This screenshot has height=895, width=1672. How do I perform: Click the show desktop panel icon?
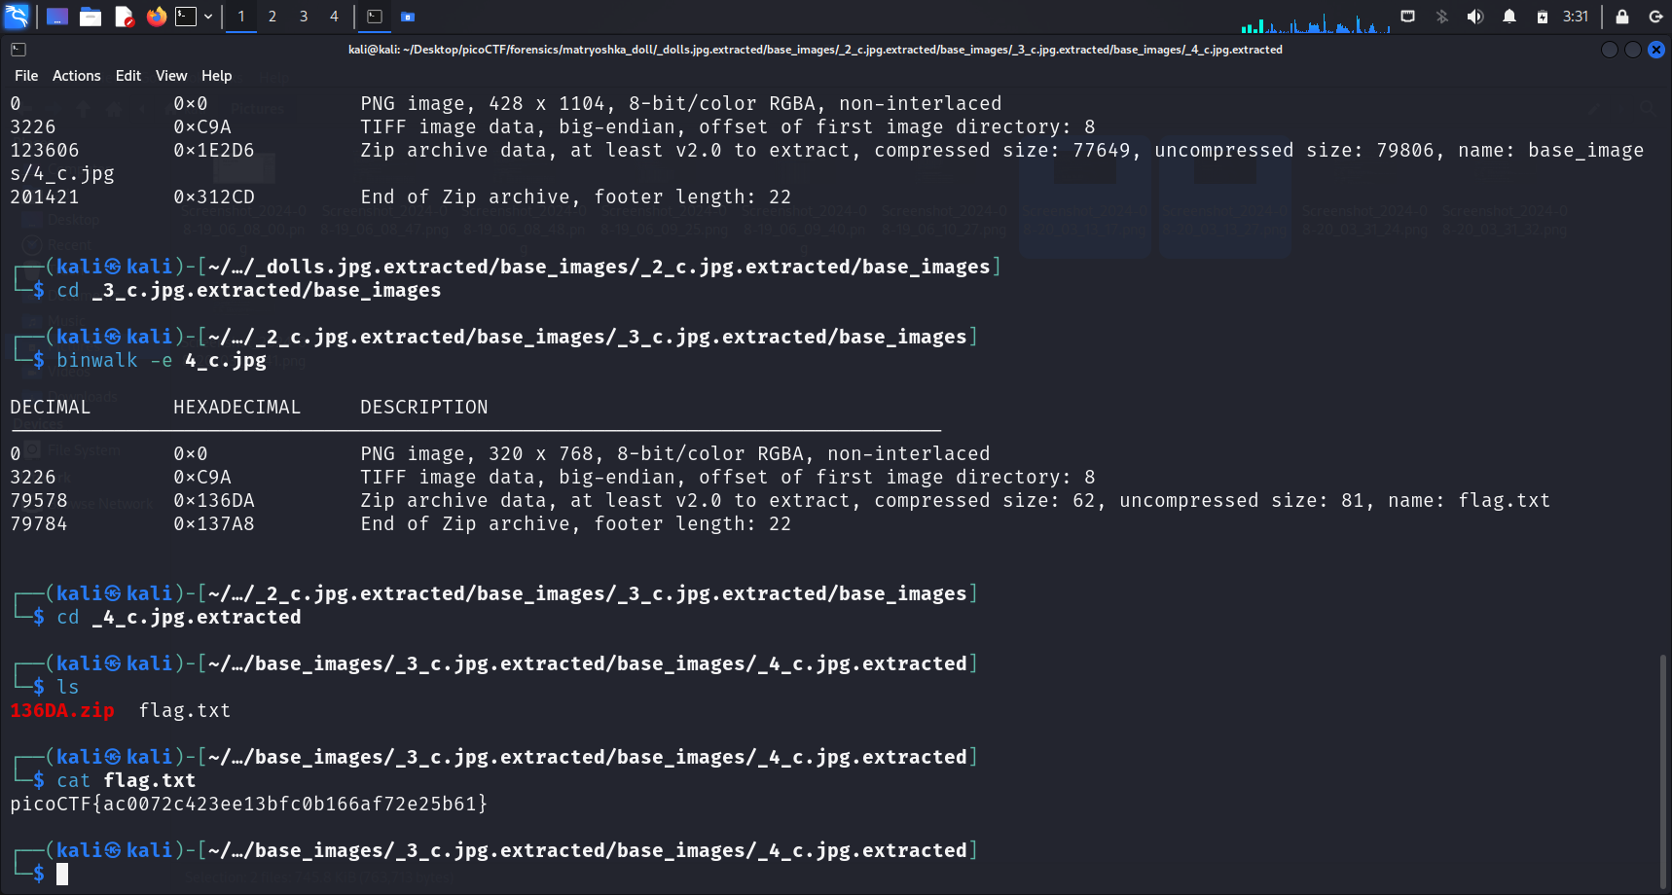[x=57, y=17]
